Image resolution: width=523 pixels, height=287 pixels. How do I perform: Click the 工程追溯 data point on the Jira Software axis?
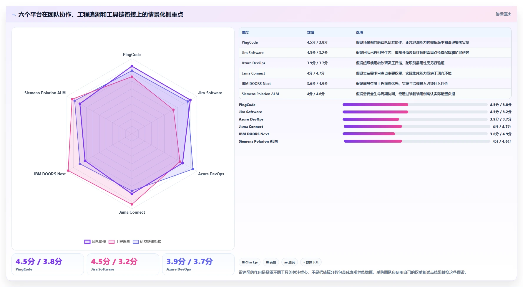[174, 110]
